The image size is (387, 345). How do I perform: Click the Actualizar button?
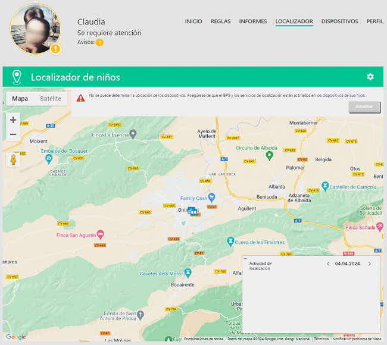364,107
